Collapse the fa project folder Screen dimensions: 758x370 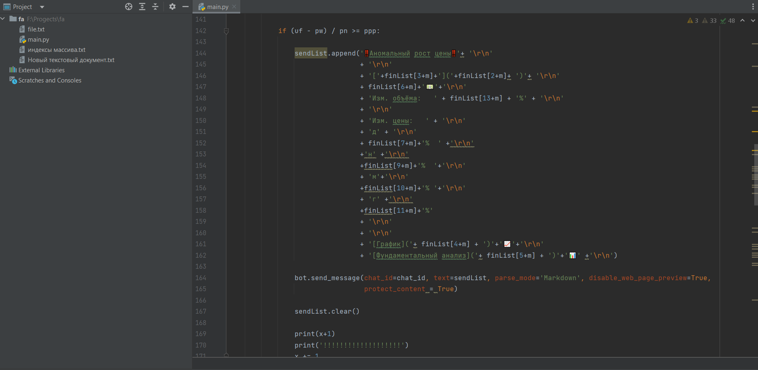3,19
